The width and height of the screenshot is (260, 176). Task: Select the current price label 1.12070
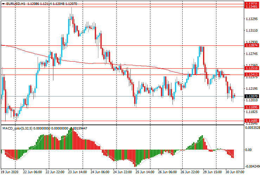(x=252, y=96)
